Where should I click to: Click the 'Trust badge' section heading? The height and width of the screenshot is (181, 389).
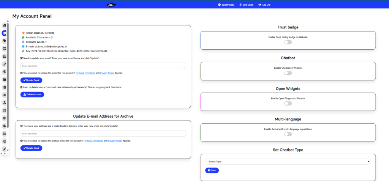click(288, 27)
